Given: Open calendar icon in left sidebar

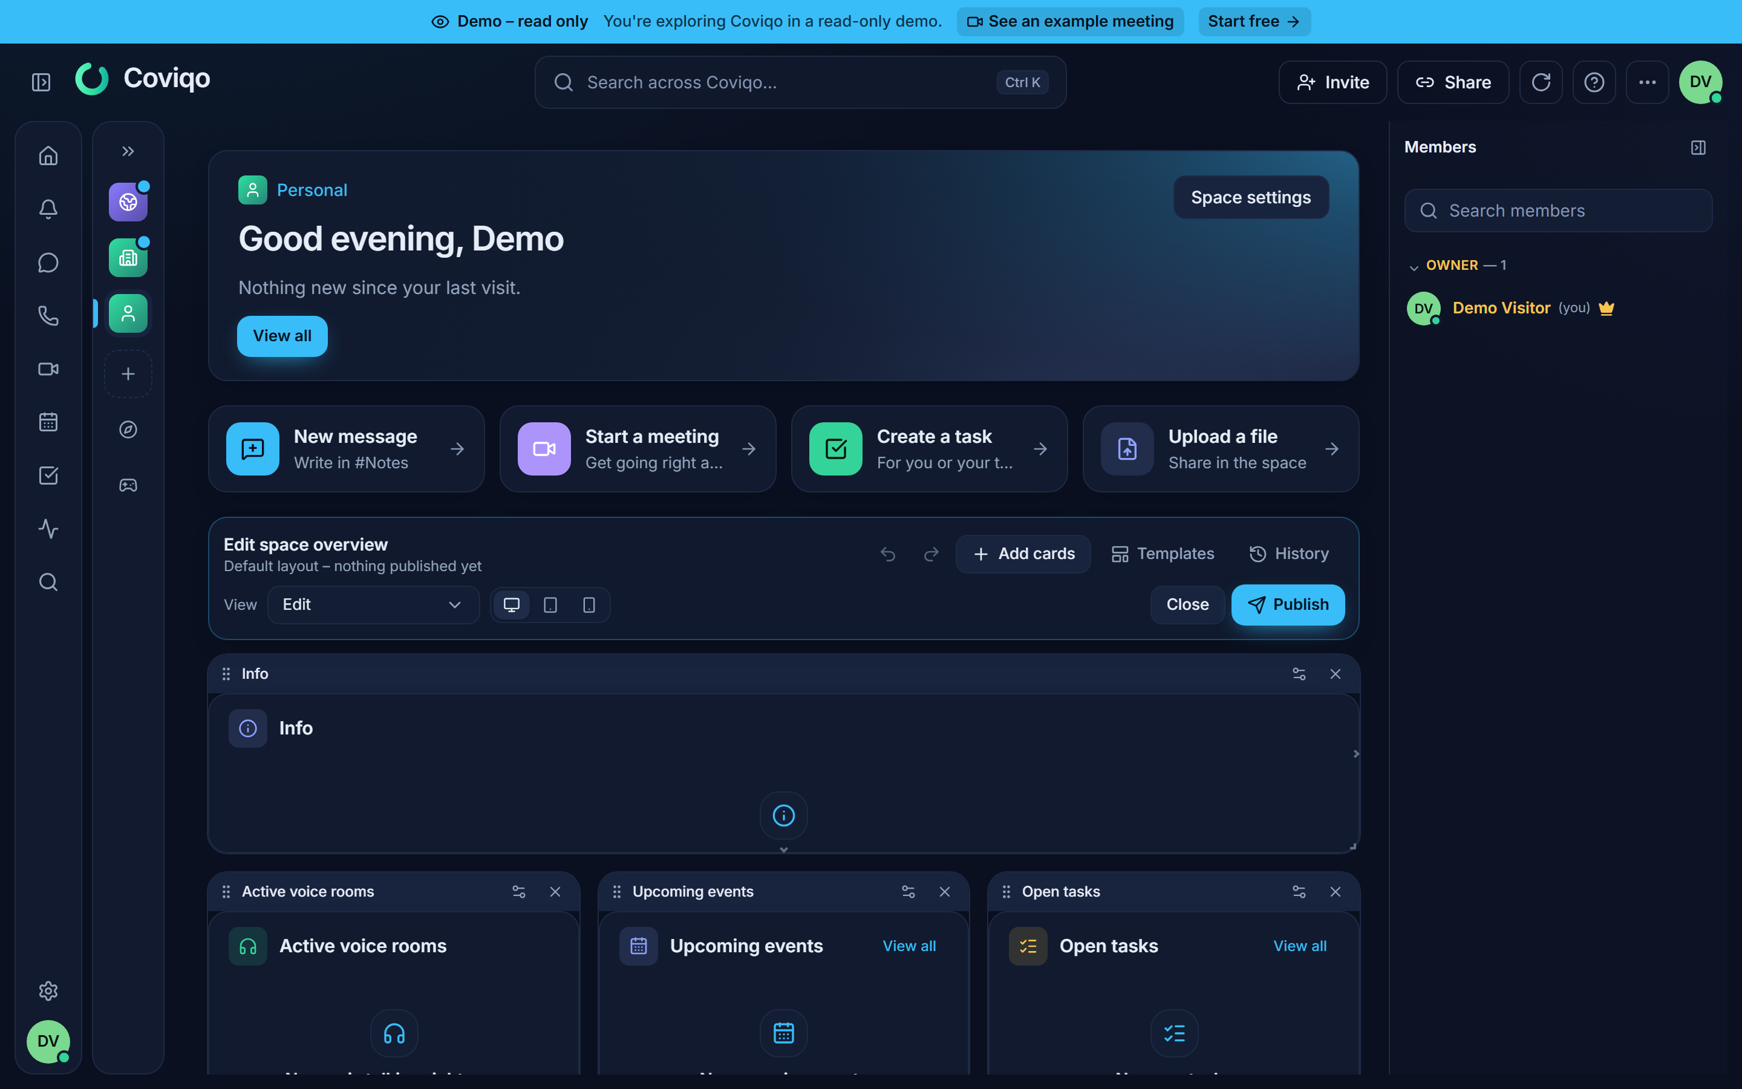Looking at the screenshot, I should point(48,422).
